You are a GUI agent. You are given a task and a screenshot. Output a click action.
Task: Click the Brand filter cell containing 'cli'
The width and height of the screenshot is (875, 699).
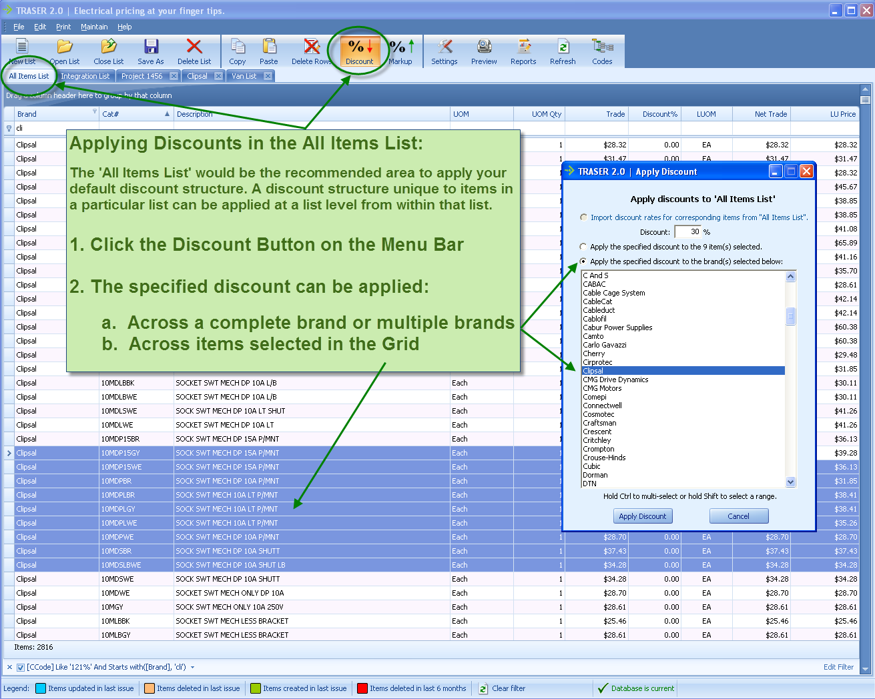tap(56, 128)
